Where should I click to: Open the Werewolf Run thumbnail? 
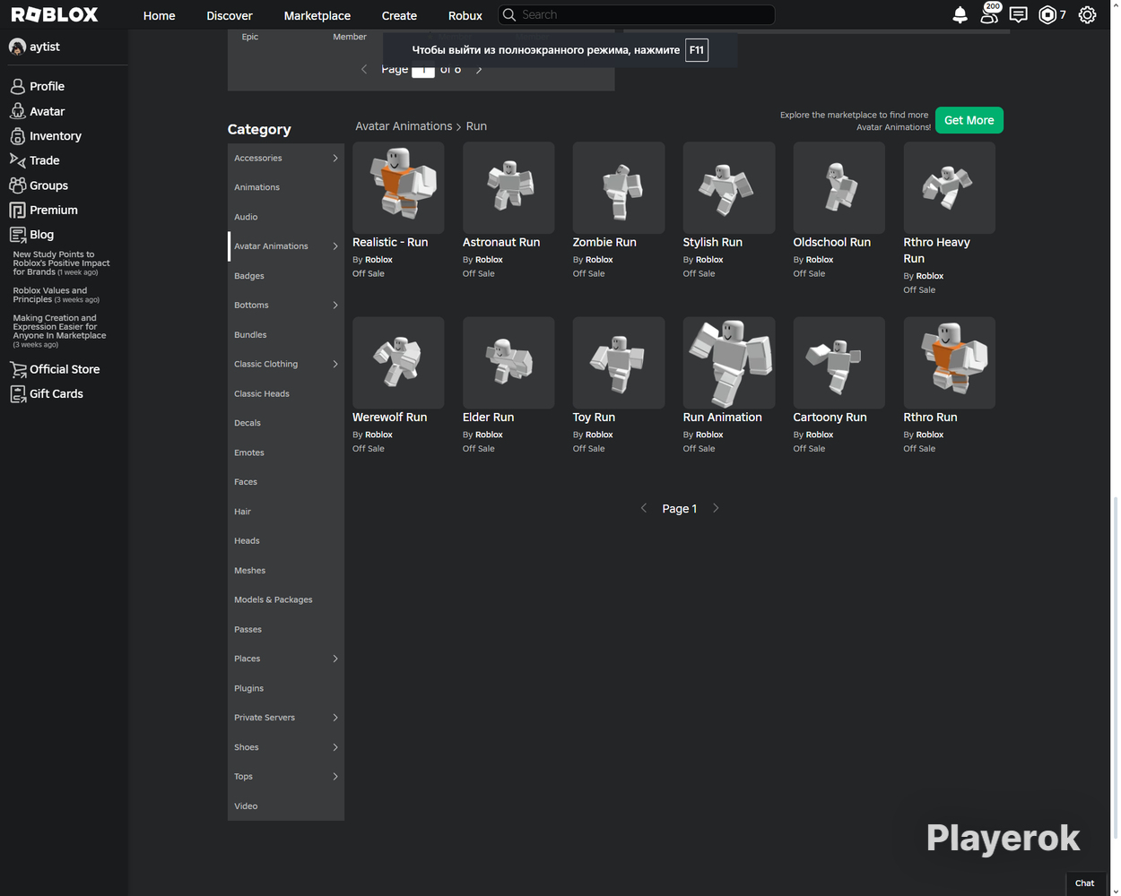click(x=398, y=362)
